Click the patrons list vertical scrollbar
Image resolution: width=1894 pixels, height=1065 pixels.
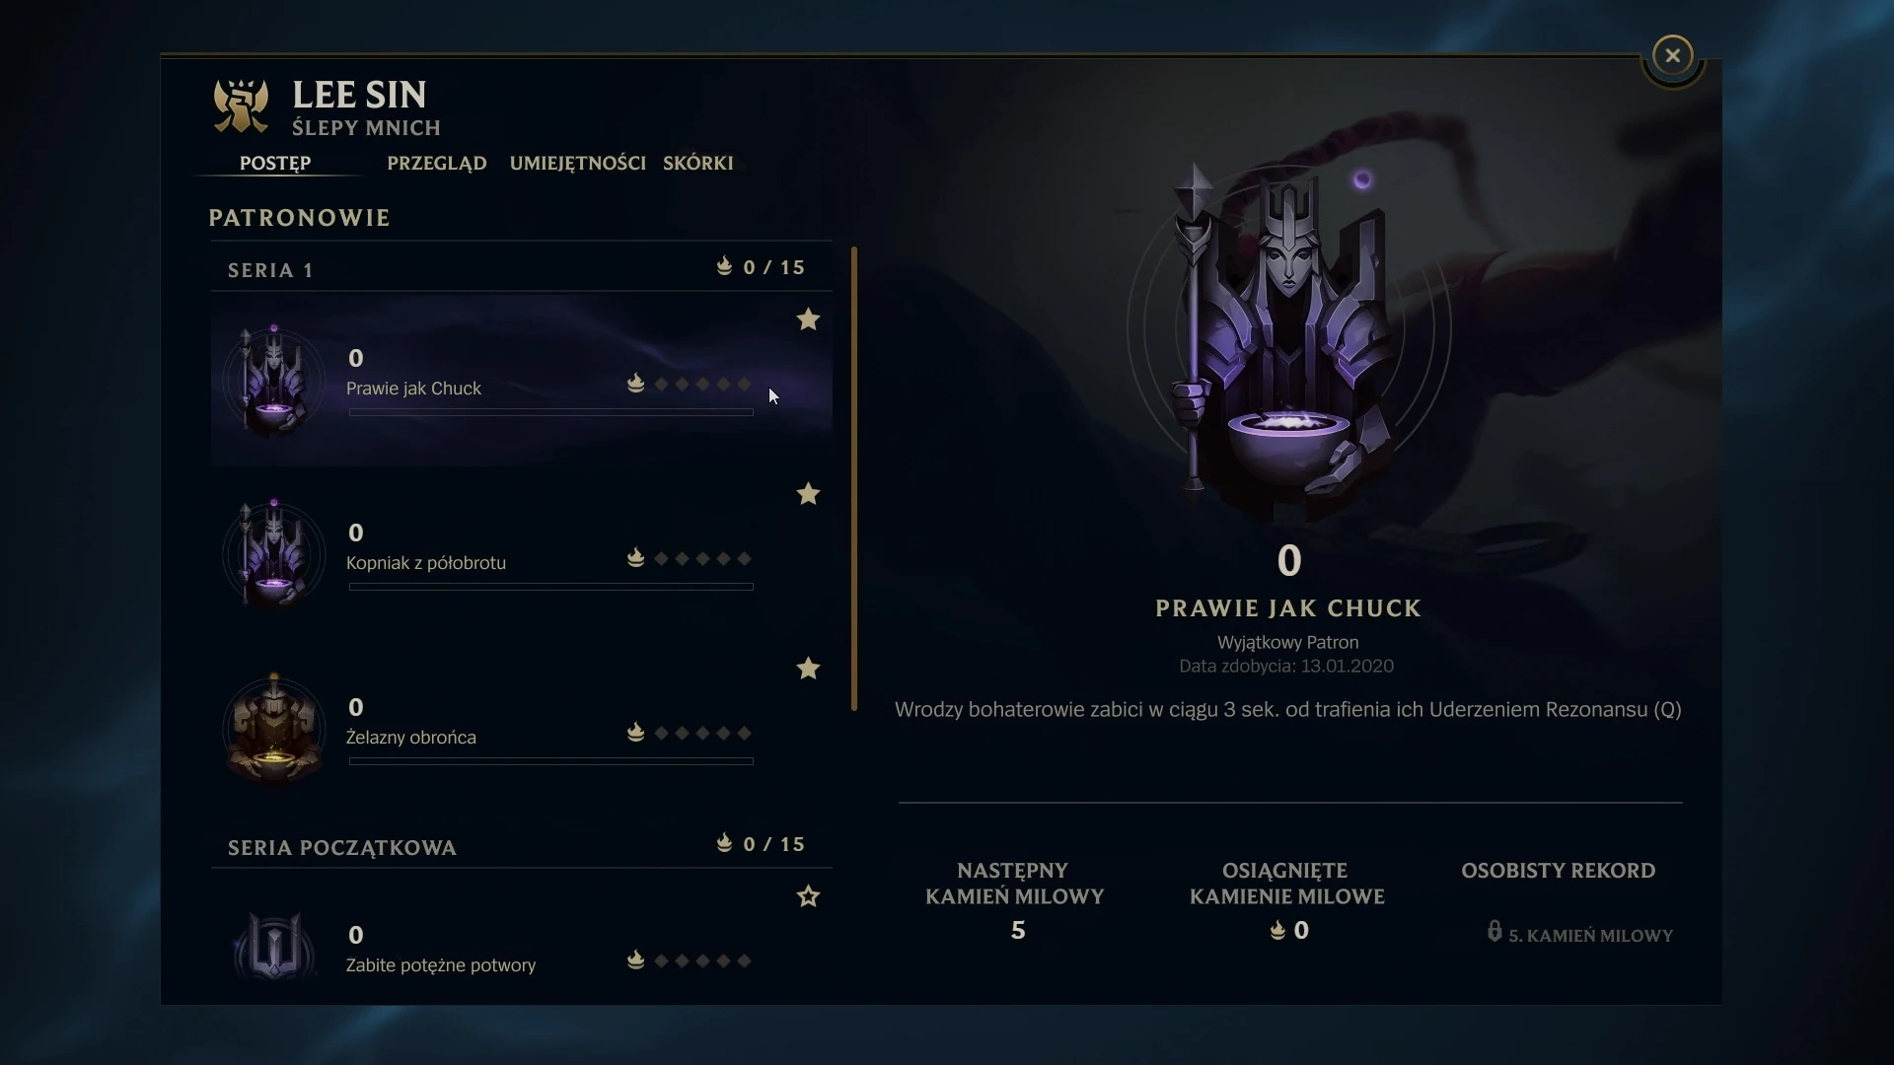[854, 478]
